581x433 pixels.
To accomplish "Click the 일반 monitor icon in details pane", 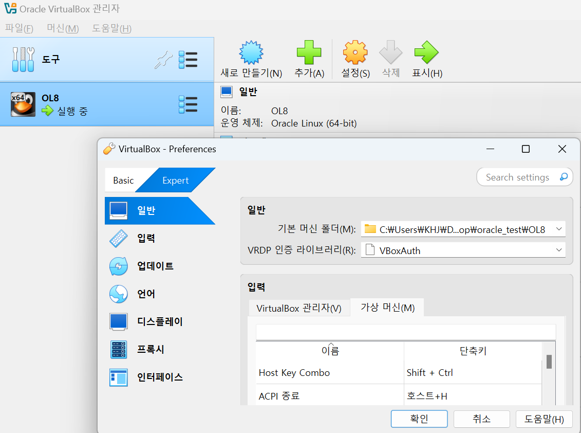I will point(227,92).
